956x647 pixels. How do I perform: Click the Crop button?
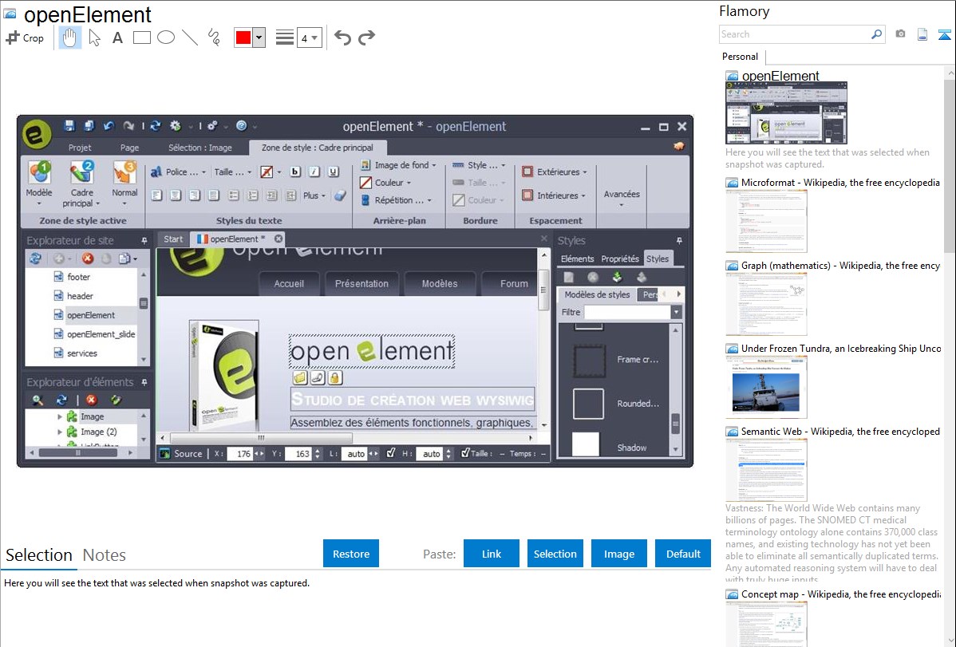[x=26, y=37]
